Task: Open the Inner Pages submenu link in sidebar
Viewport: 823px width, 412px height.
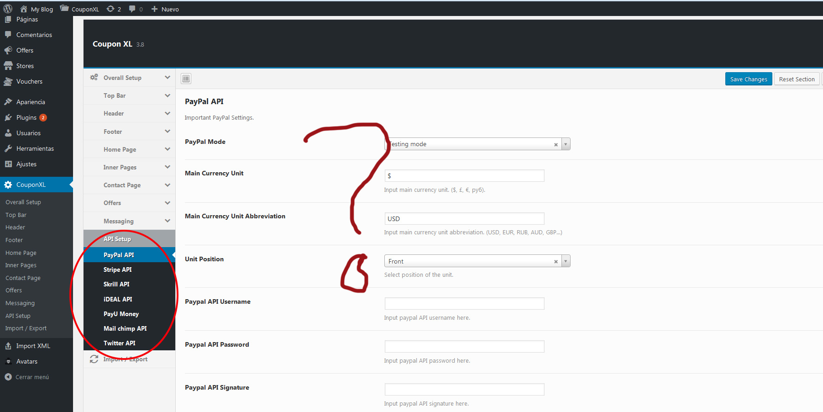Action: point(21,265)
